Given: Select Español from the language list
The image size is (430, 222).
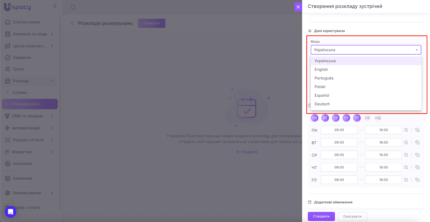Looking at the screenshot, I should (366, 95).
